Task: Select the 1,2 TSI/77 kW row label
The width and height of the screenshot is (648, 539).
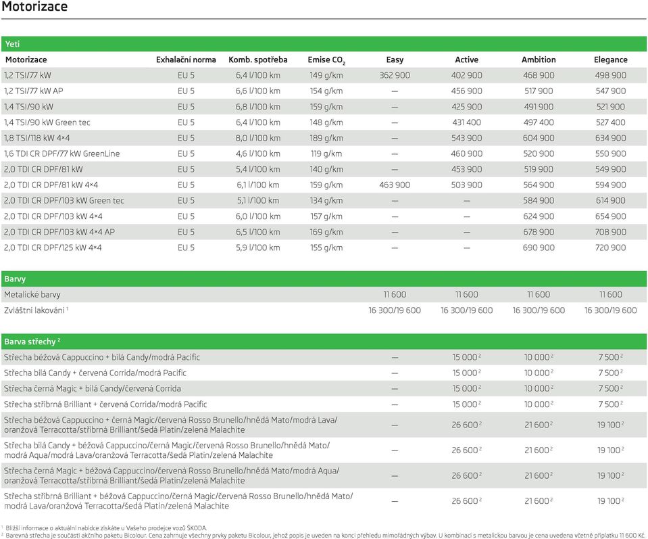Action: click(x=28, y=75)
